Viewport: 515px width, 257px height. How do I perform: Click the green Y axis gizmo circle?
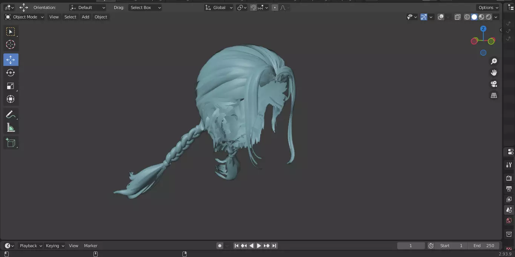point(491,41)
